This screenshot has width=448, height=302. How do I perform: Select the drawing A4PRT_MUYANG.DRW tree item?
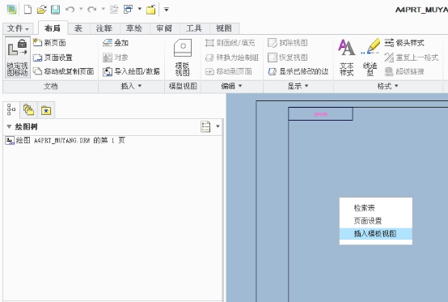66,140
